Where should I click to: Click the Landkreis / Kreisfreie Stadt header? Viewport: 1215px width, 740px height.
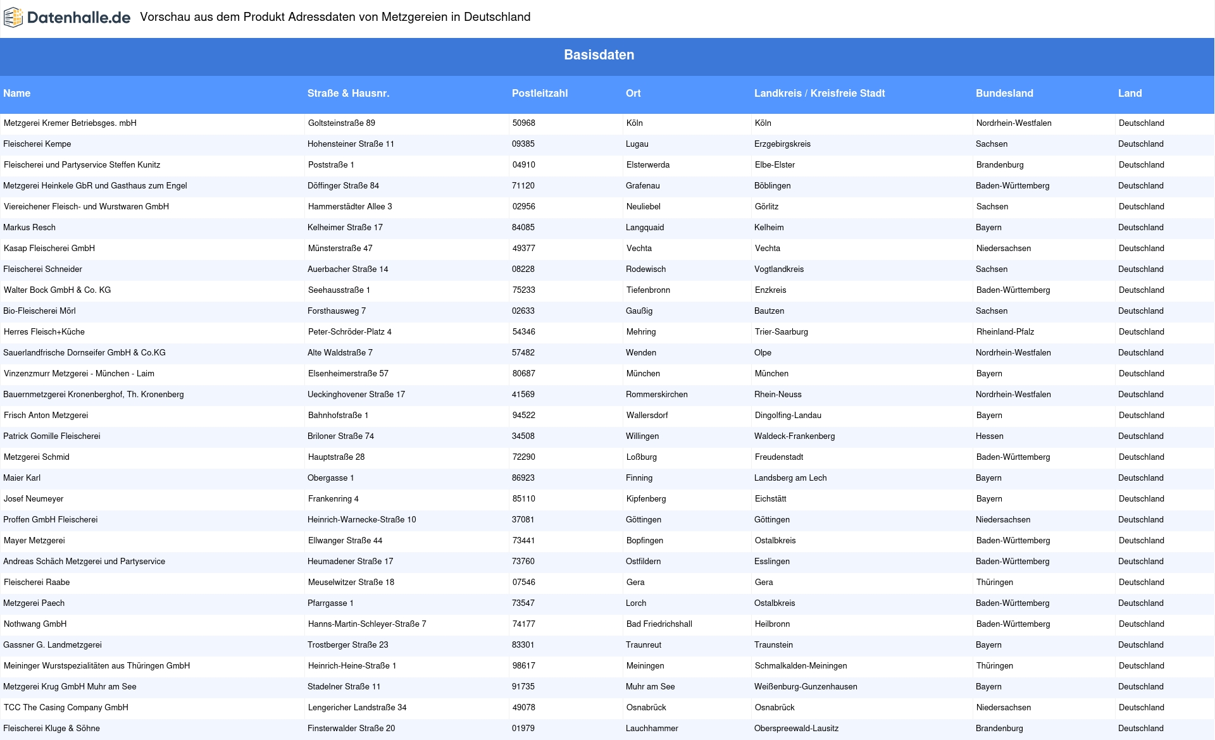[819, 94]
